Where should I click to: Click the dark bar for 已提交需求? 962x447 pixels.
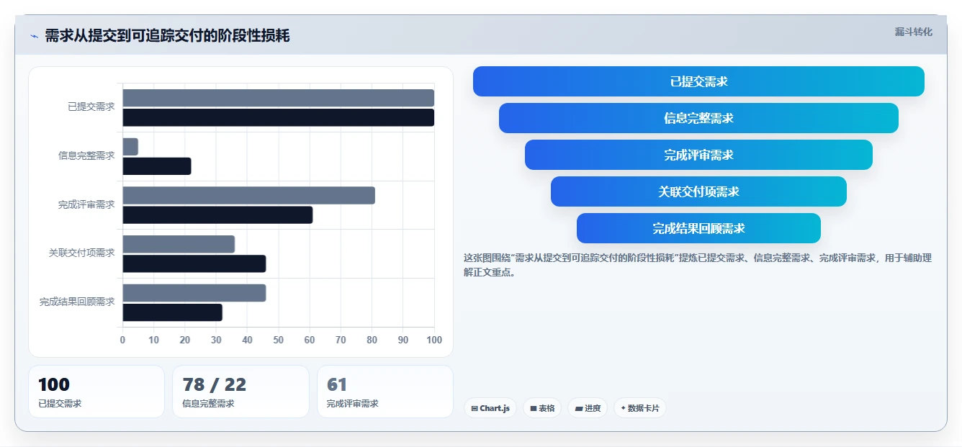(x=278, y=117)
